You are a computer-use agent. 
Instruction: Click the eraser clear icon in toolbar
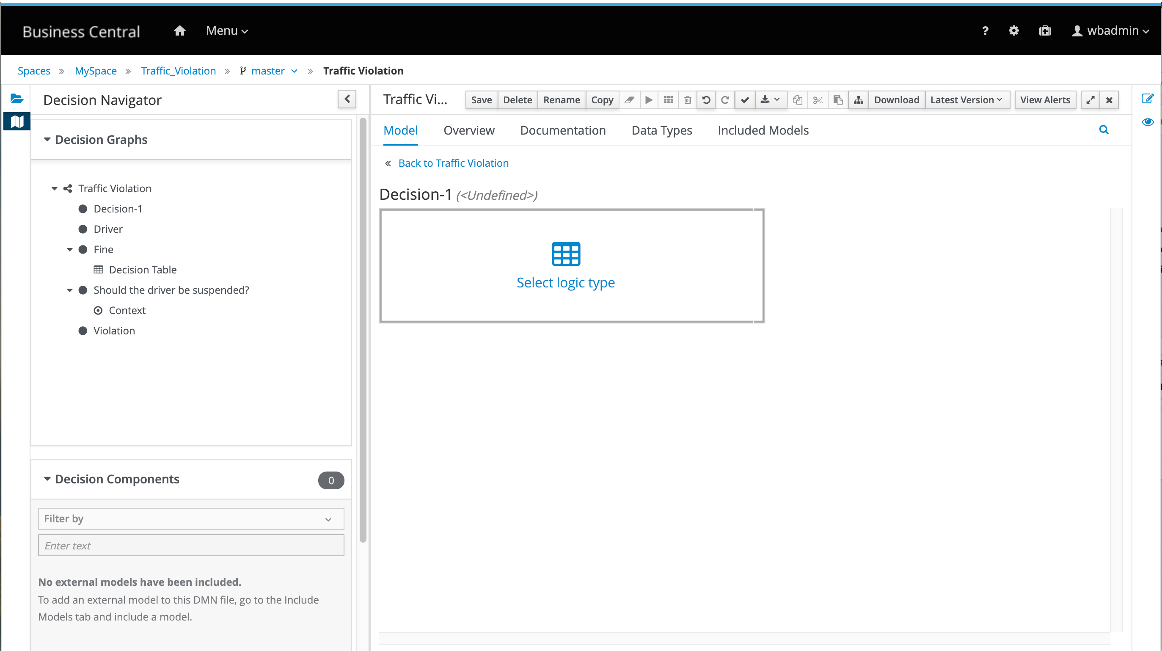pos(629,100)
